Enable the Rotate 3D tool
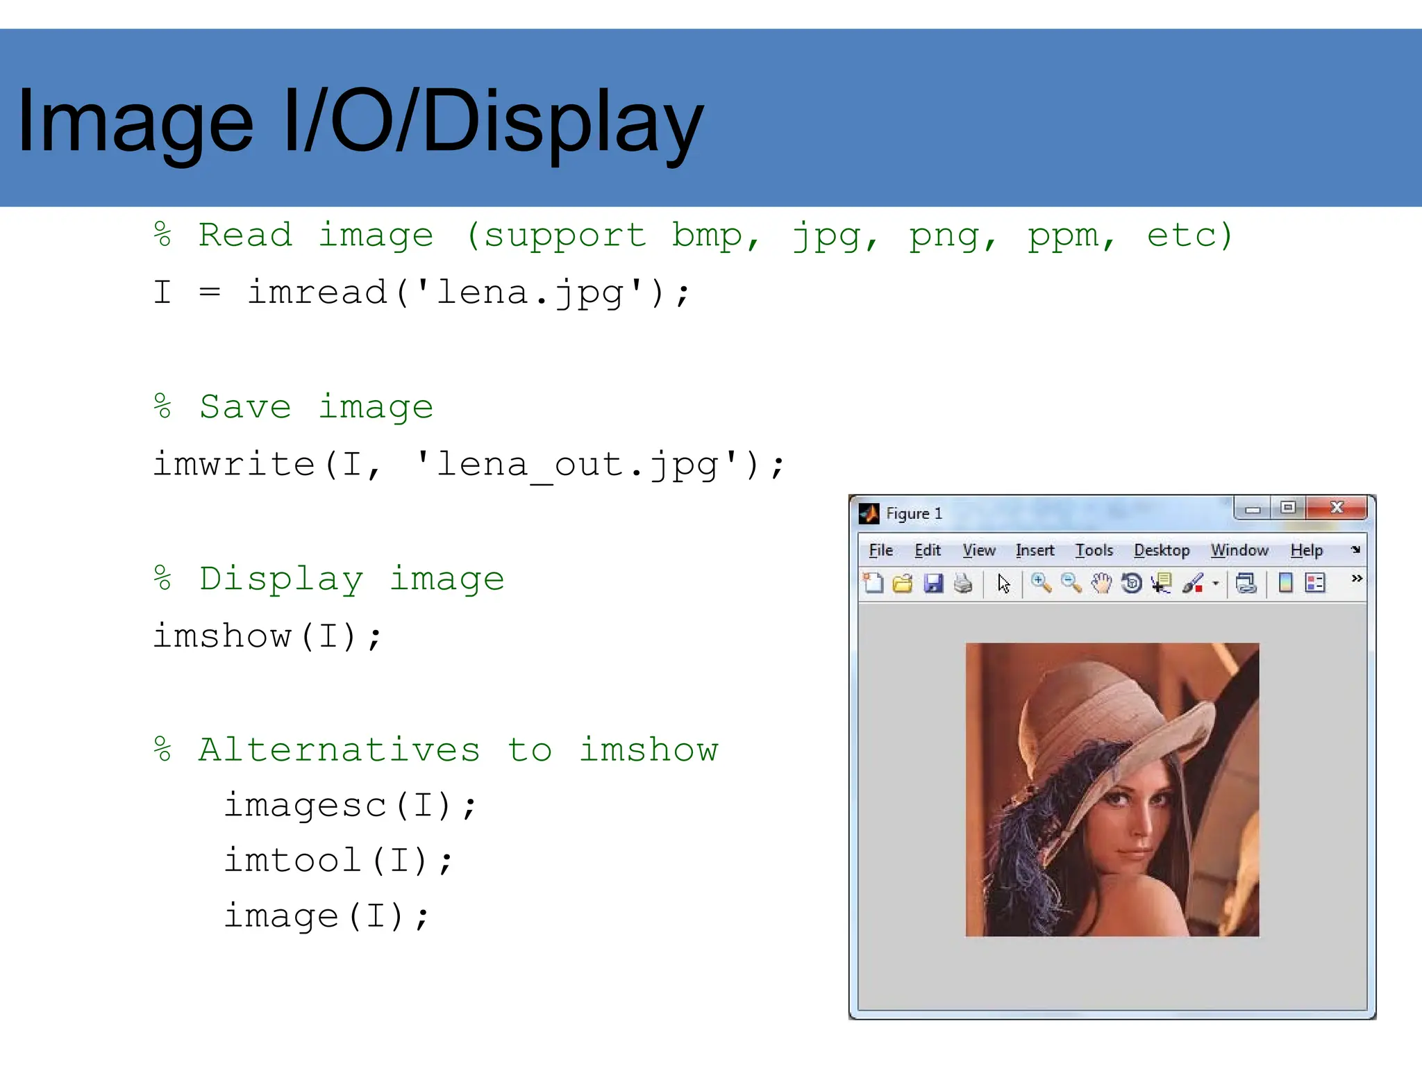 tap(1132, 583)
